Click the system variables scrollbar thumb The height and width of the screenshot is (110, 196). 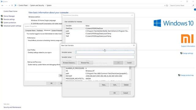[130, 68]
